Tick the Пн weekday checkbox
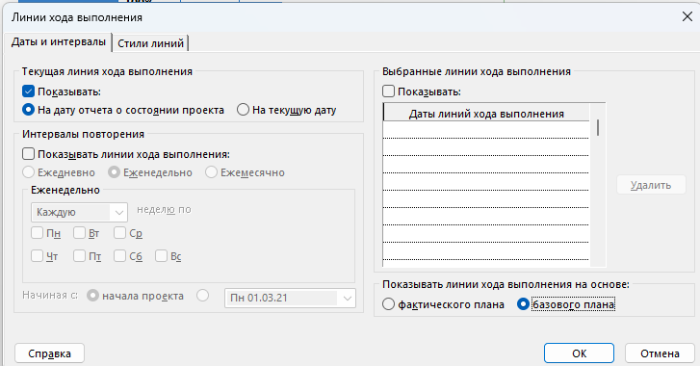The width and height of the screenshot is (700, 366). [x=37, y=233]
